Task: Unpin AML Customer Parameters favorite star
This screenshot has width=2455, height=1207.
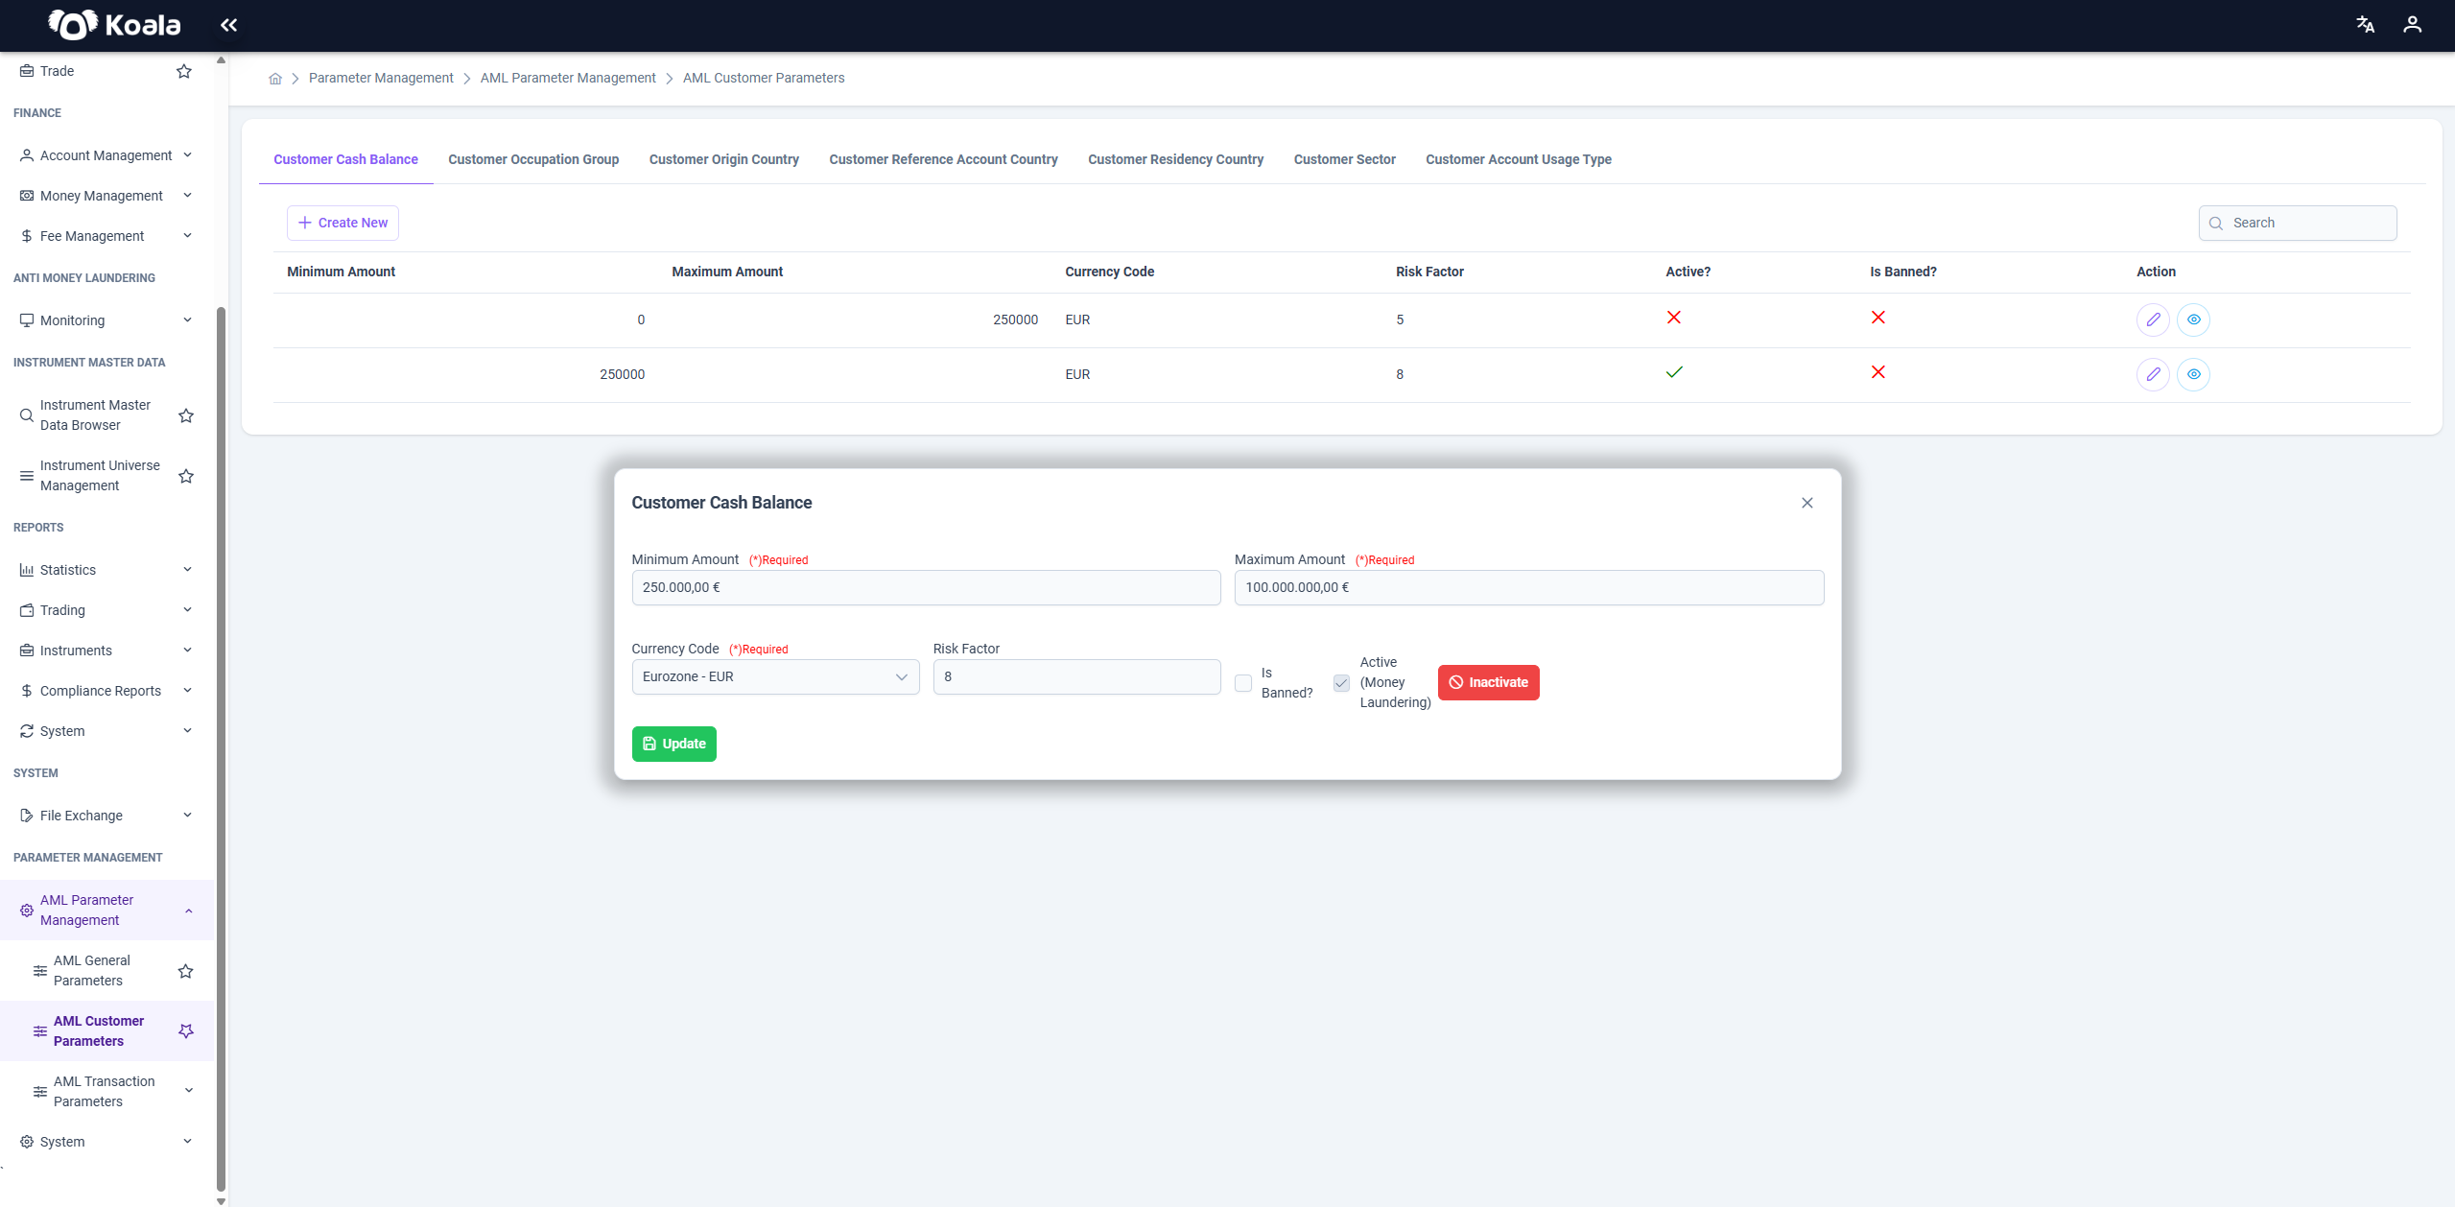Action: point(186,1031)
